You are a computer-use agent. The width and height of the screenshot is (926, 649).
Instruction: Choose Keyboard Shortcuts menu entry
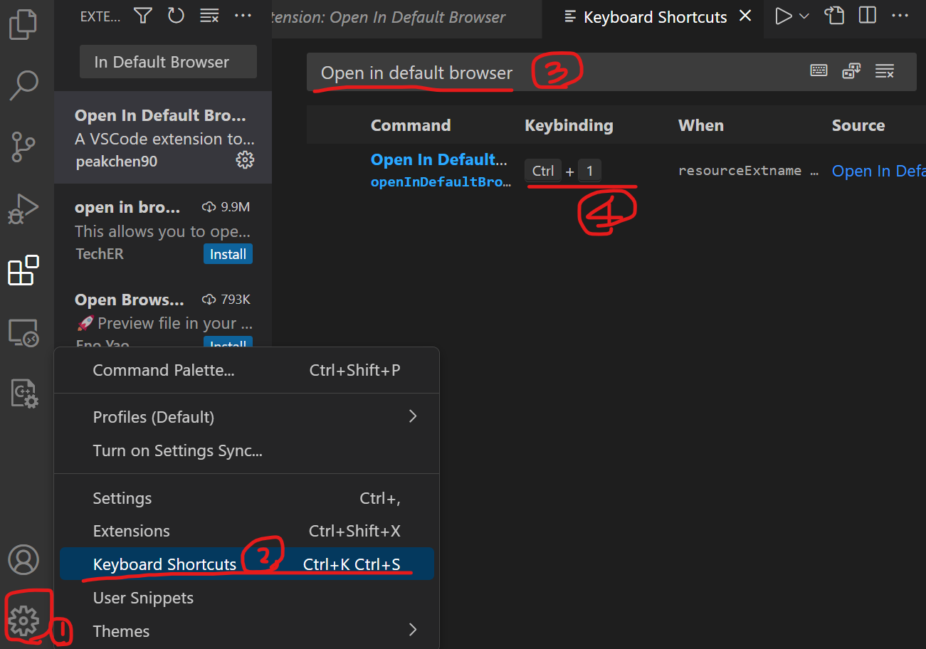pyautogui.click(x=246, y=564)
